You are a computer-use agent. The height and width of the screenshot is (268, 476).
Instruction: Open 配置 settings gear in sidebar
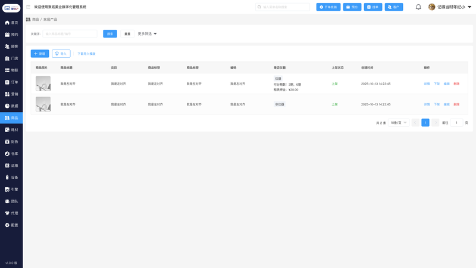click(11, 225)
